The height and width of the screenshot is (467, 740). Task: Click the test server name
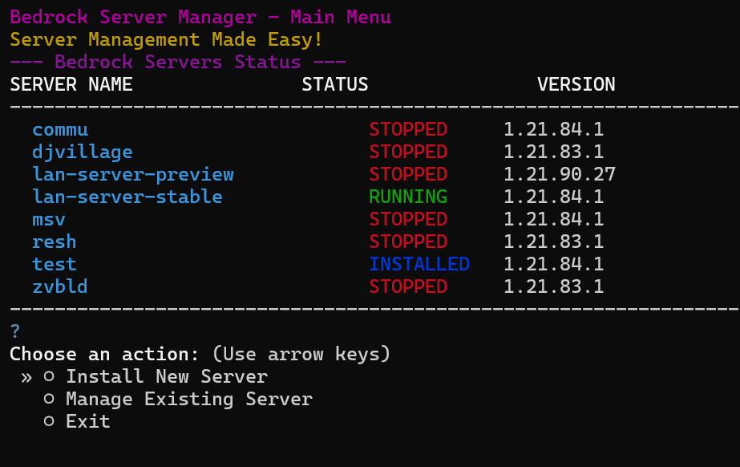click(54, 264)
